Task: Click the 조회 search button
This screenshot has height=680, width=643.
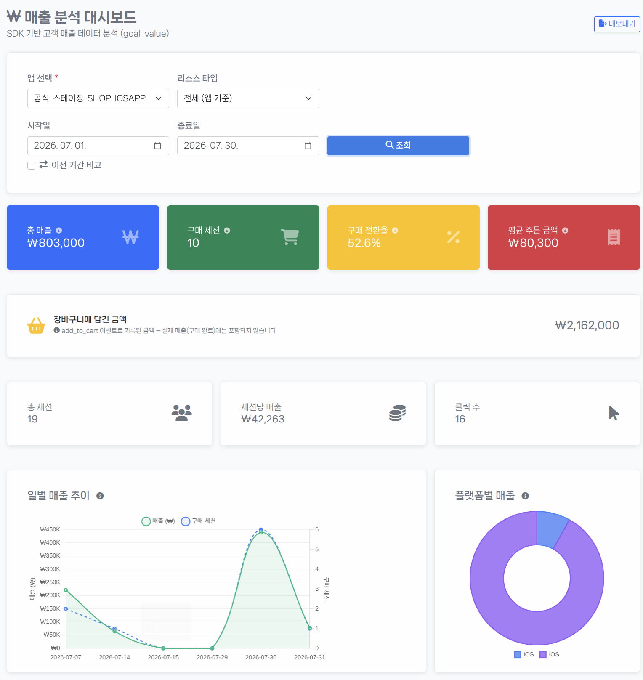Action: pyautogui.click(x=398, y=145)
